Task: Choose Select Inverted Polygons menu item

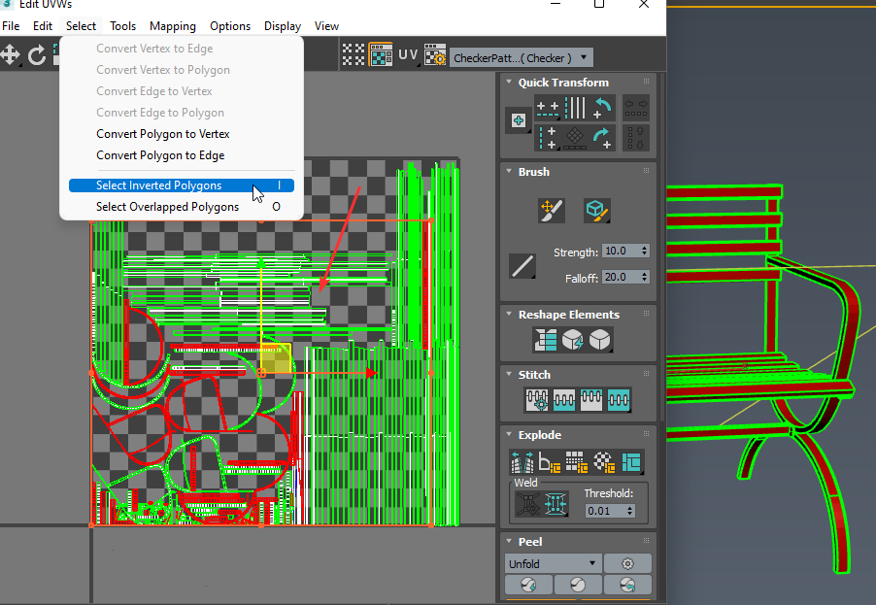Action: pyautogui.click(x=159, y=185)
